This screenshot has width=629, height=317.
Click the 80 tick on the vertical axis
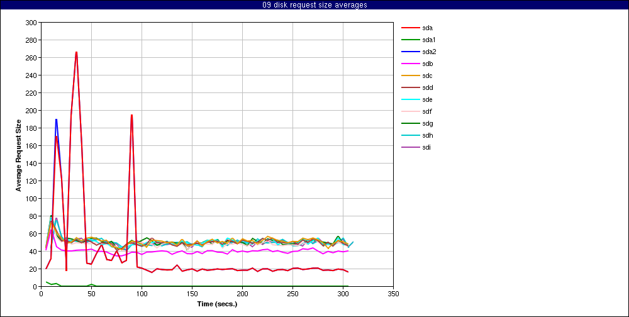33,216
